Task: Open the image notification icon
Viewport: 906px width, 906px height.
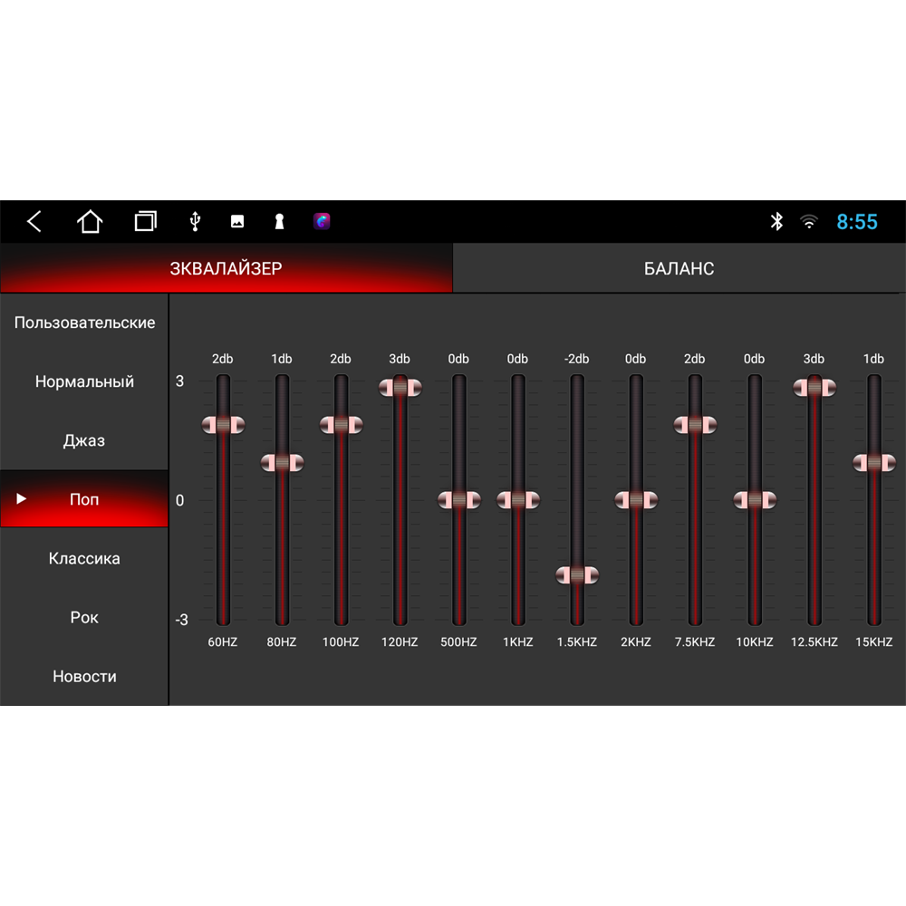Action: click(x=237, y=221)
